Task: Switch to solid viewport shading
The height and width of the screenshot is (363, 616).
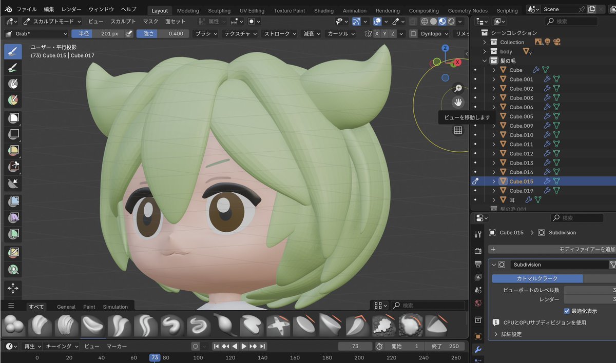Action: click(433, 22)
